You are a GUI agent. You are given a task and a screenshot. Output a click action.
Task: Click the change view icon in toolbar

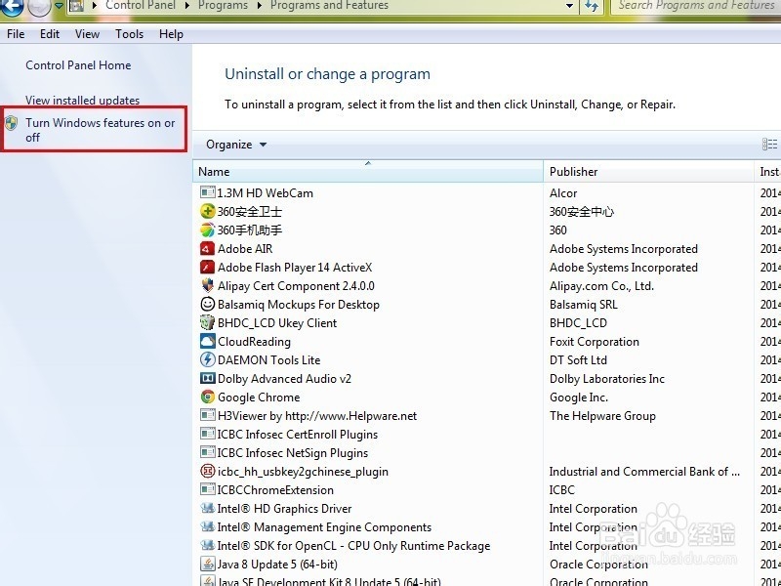tap(769, 145)
